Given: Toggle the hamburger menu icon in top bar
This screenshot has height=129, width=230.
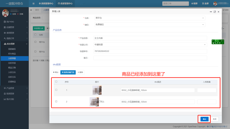Looking at the screenshot, I should pos(33,3).
